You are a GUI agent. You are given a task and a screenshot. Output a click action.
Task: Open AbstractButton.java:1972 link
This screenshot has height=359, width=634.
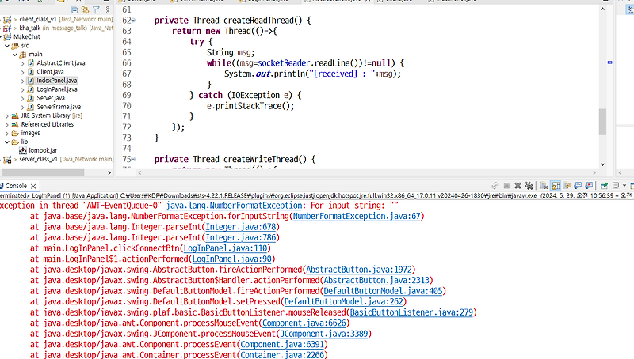(359, 270)
